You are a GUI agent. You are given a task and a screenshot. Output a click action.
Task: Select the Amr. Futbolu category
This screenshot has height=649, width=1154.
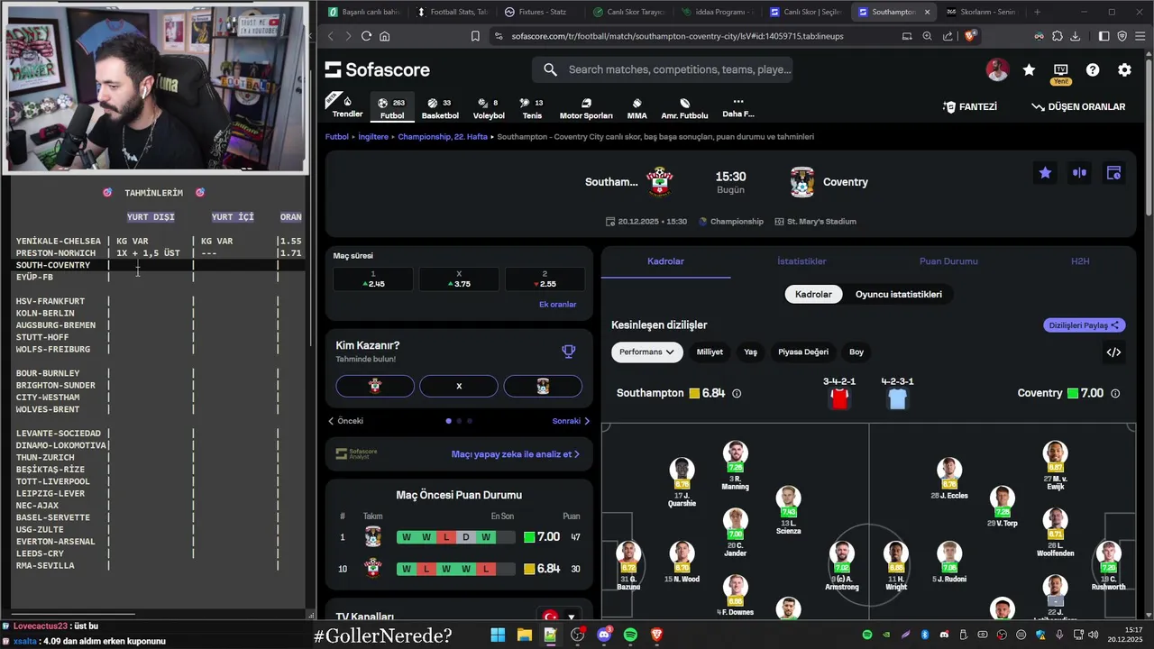pyautogui.click(x=684, y=108)
